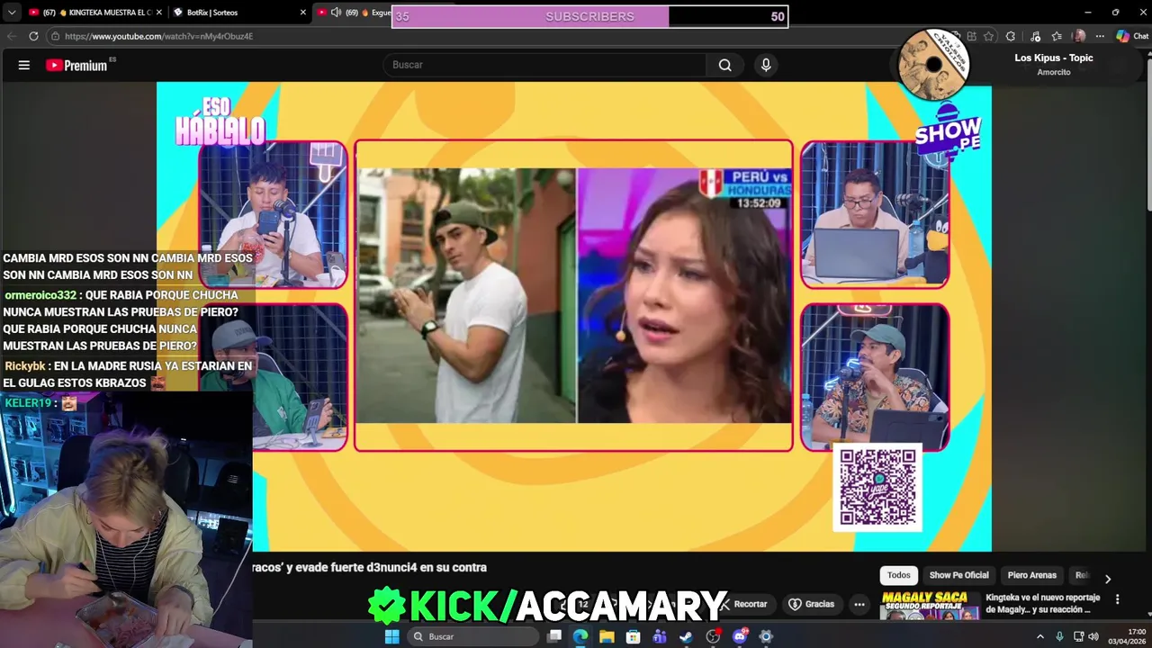Screen dimensions: 1152x648
Task: Focus the YouTube Buscar search box
Action: [544, 65]
